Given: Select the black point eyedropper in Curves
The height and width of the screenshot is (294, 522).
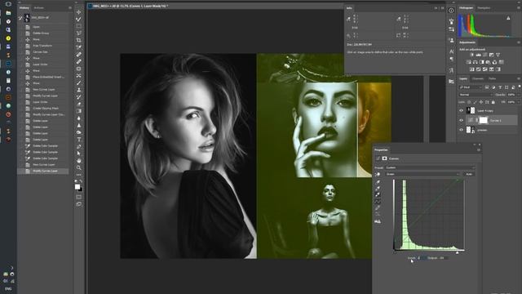Looking at the screenshot, I should click(378, 182).
